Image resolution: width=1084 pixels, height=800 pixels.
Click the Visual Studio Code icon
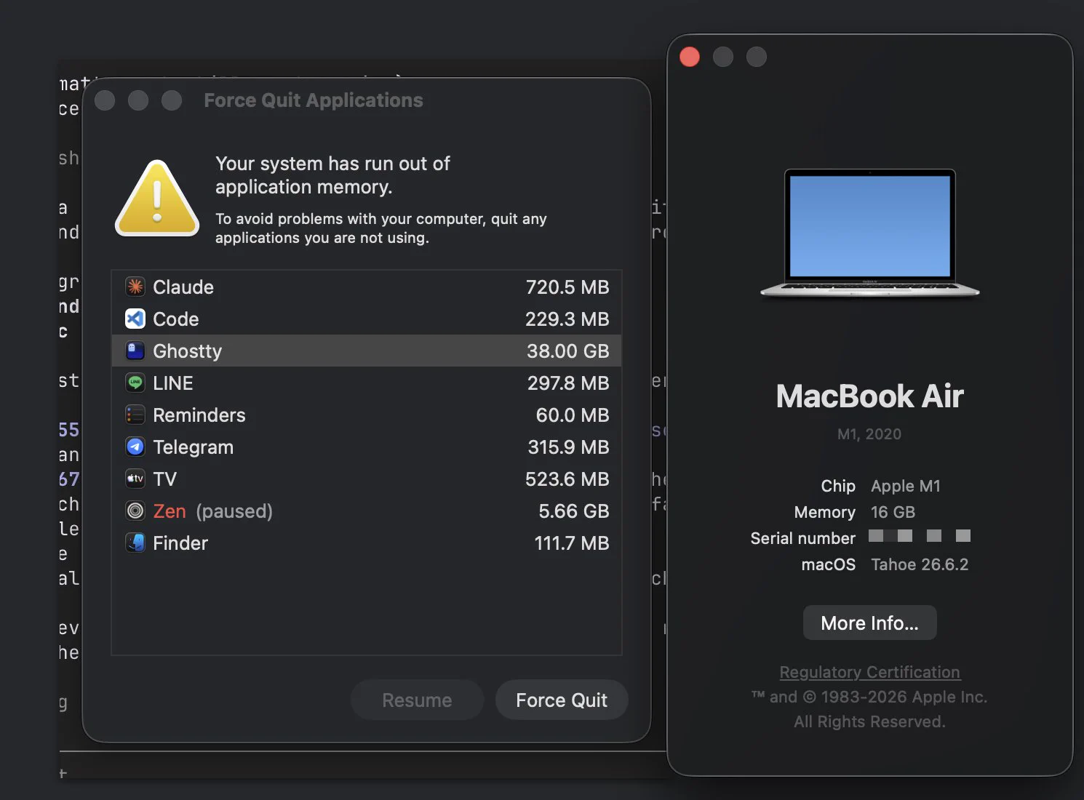coord(135,319)
